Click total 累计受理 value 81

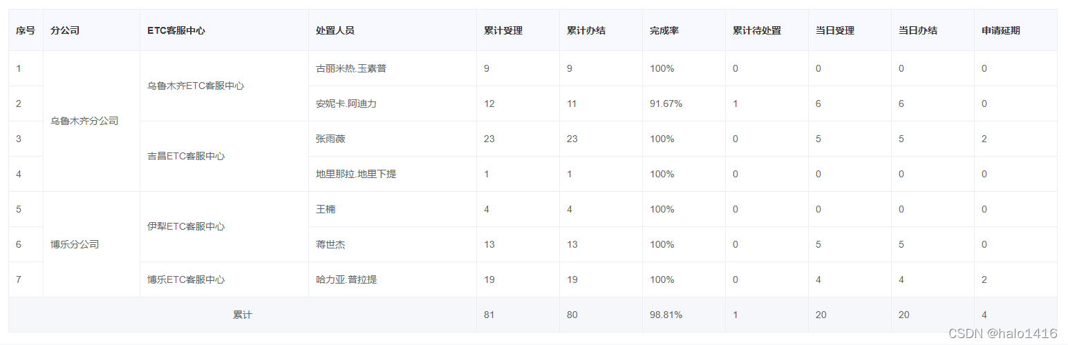pos(489,315)
